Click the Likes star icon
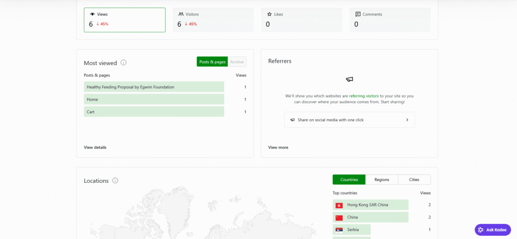 pos(270,14)
